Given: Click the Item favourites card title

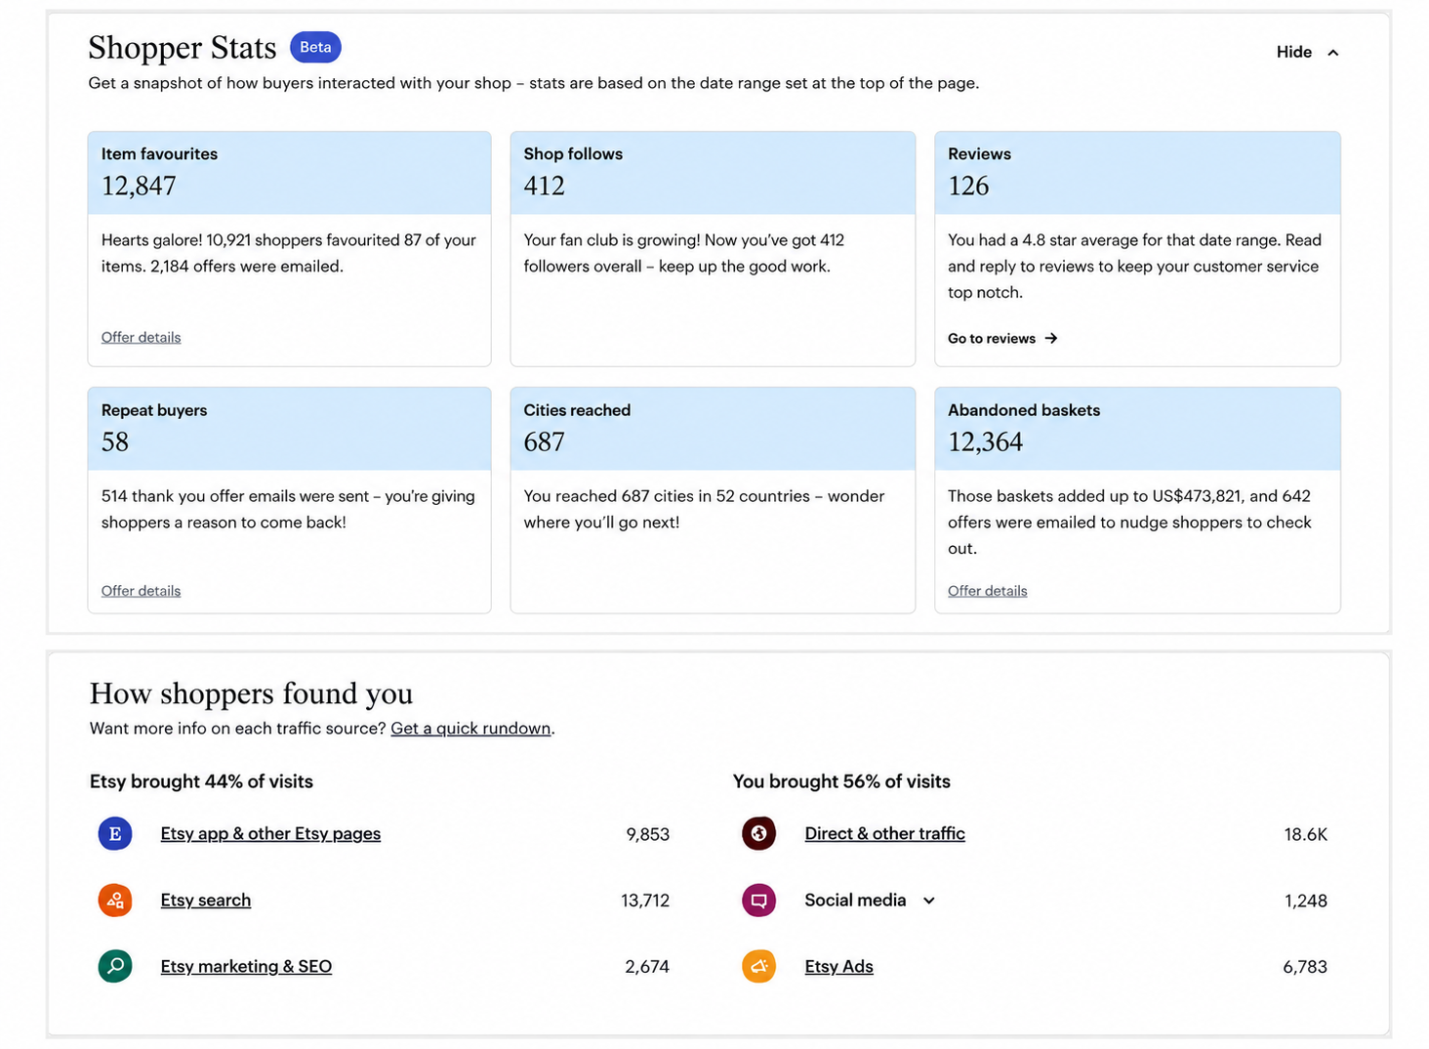Looking at the screenshot, I should pyautogui.click(x=159, y=153).
